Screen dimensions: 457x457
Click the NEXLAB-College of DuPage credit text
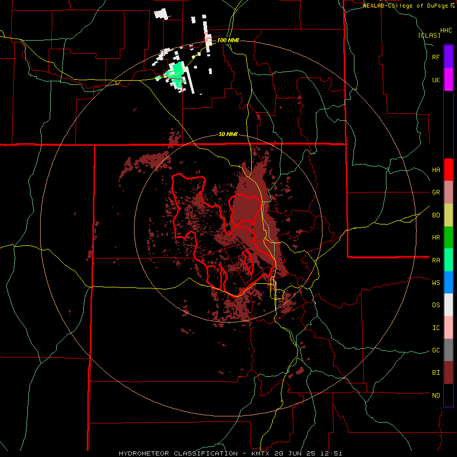[x=405, y=6]
